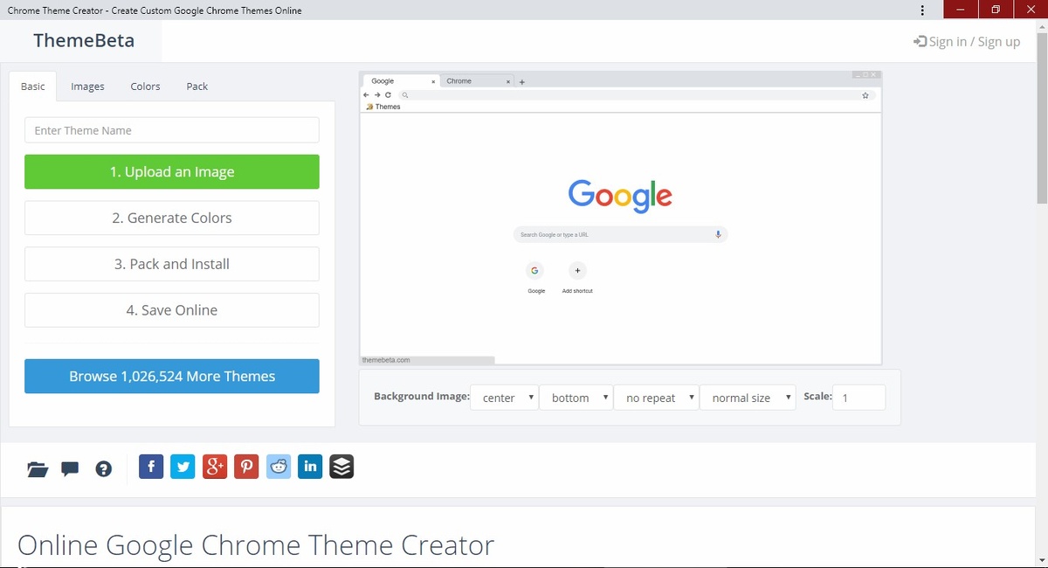Share on Pinterest
This screenshot has width=1048, height=568.
246,467
